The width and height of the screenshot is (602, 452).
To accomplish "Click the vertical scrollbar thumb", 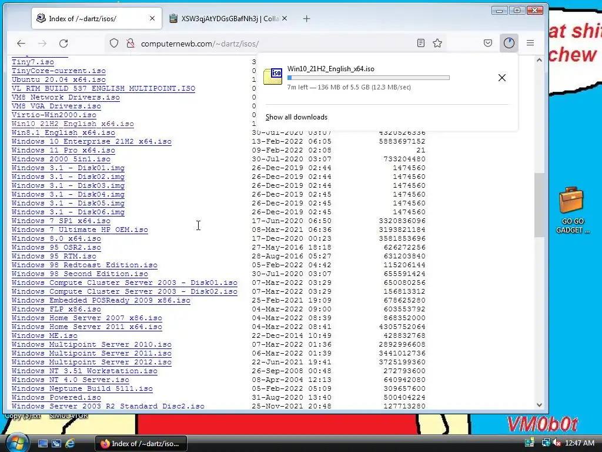I will (539, 205).
